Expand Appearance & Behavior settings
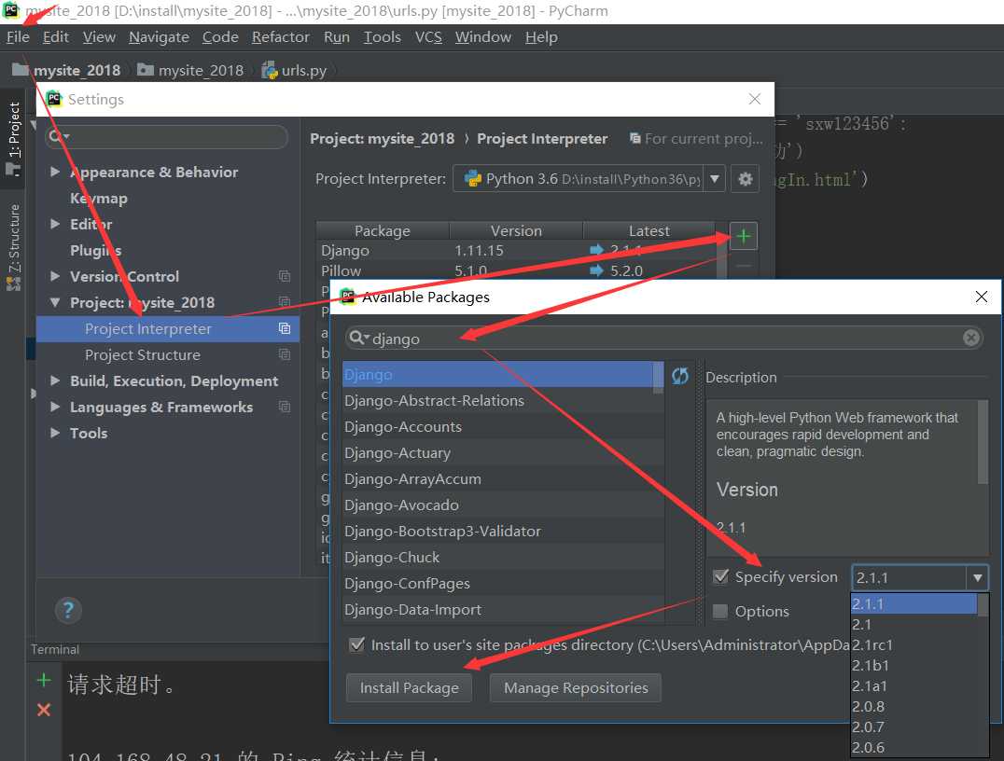 (55, 172)
